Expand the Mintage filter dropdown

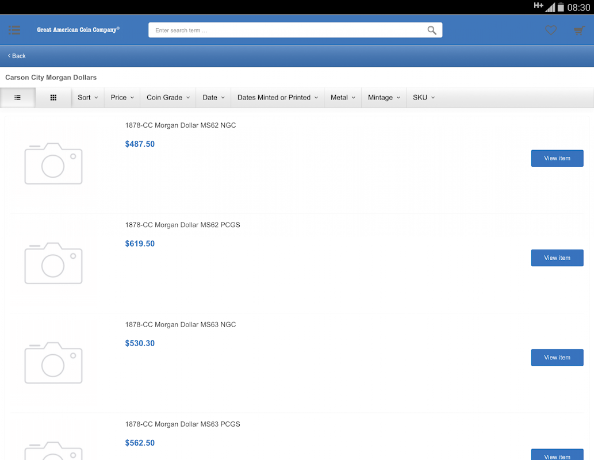pos(384,97)
